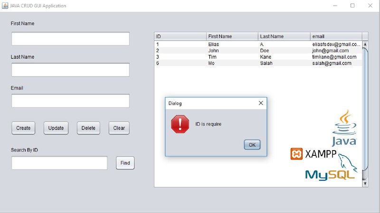Click the Find button
The height and width of the screenshot is (213, 380).
click(125, 163)
